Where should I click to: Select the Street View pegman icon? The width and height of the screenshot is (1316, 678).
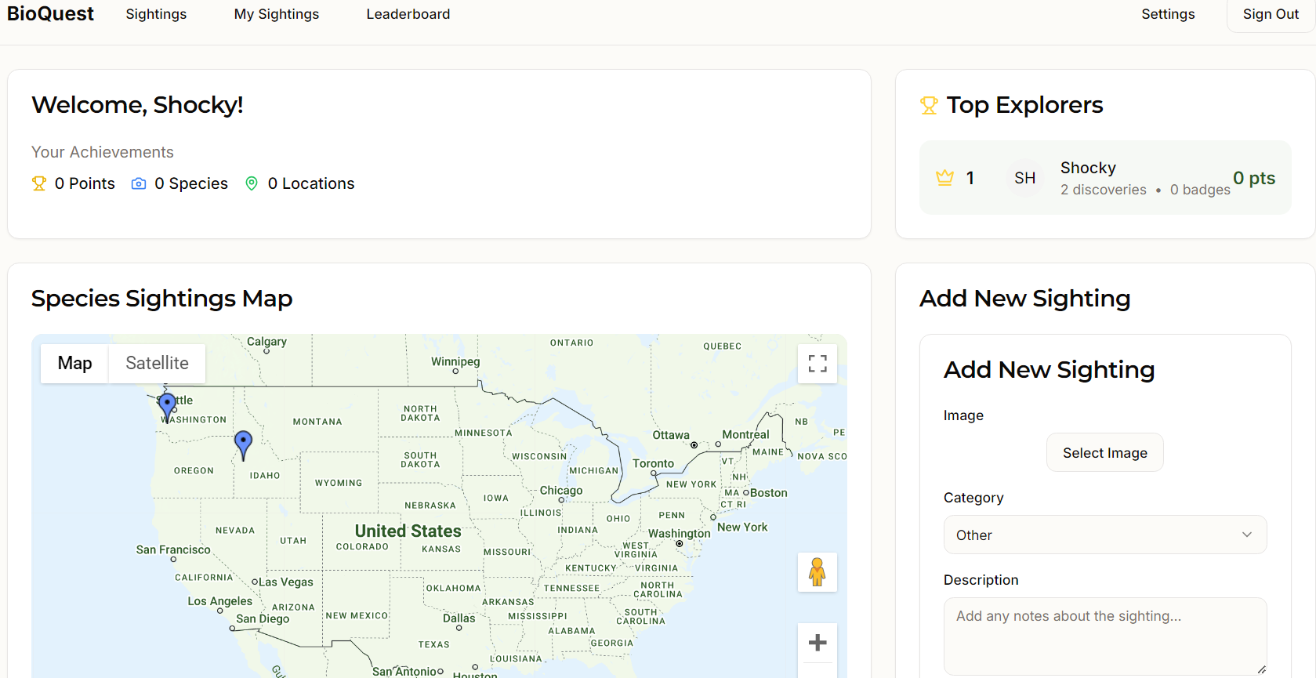(x=818, y=572)
